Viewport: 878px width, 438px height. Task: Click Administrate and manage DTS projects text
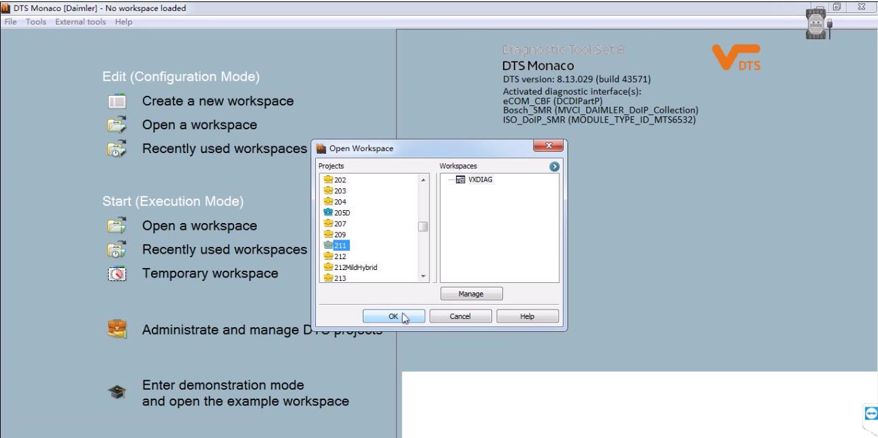click(262, 330)
